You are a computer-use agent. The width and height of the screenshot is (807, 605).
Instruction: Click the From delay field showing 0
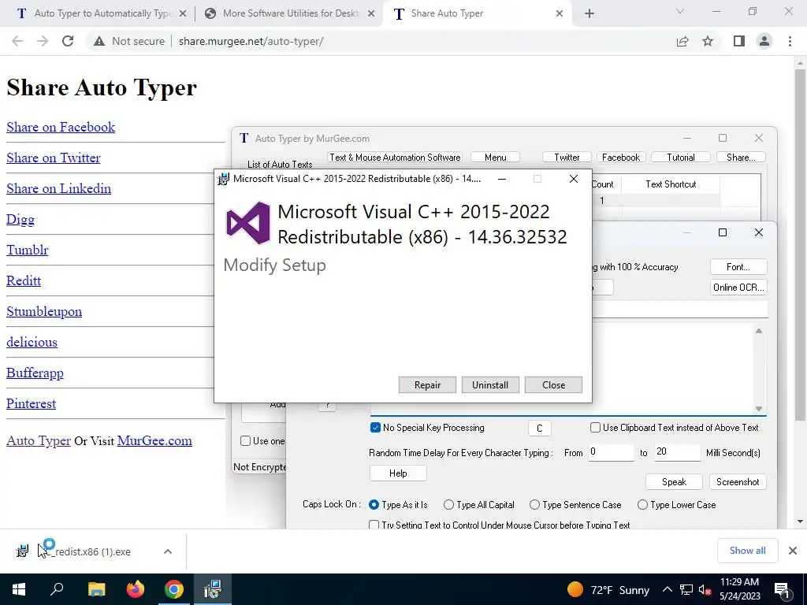(x=611, y=452)
